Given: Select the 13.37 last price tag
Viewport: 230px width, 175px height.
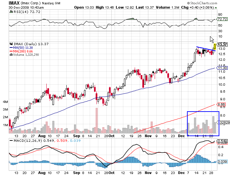Looking at the screenshot, I should tap(222, 44).
